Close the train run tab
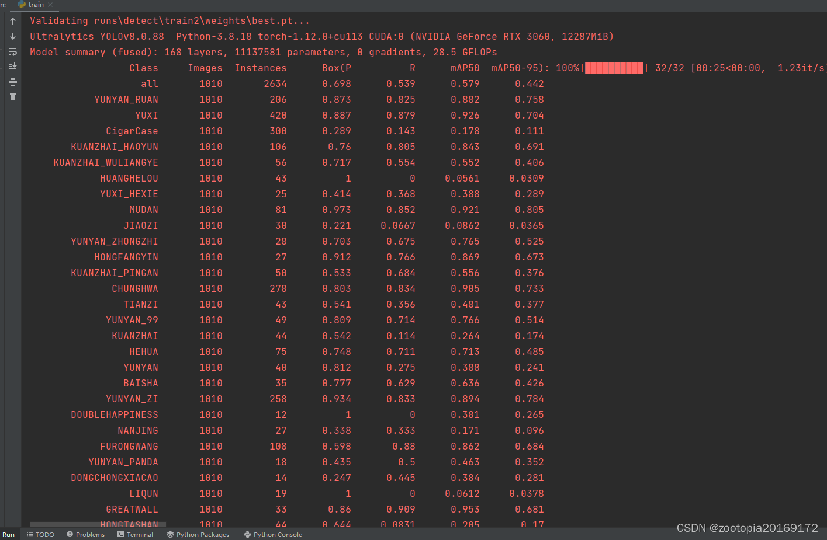The height and width of the screenshot is (540, 827). tap(50, 5)
